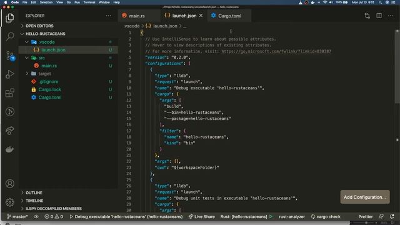Screen dimensions: 400x225
Task: Open the Search view in activity bar
Action: (10, 36)
